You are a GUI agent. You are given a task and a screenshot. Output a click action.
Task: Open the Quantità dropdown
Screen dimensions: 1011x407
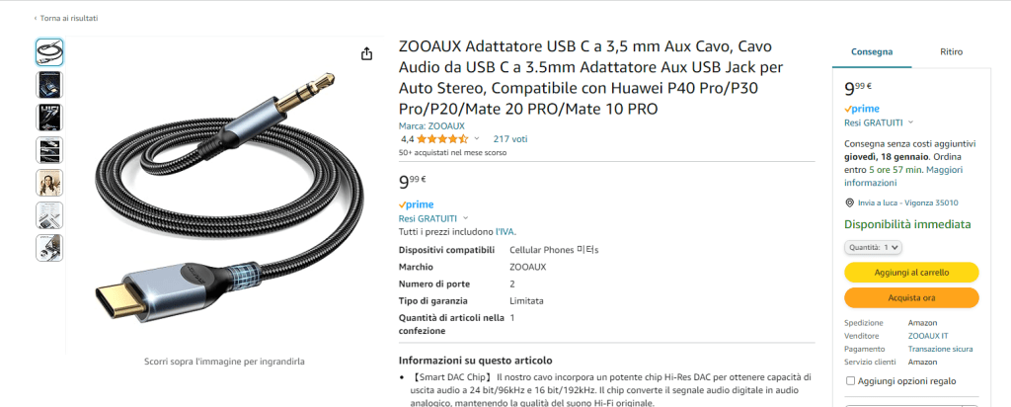(873, 247)
